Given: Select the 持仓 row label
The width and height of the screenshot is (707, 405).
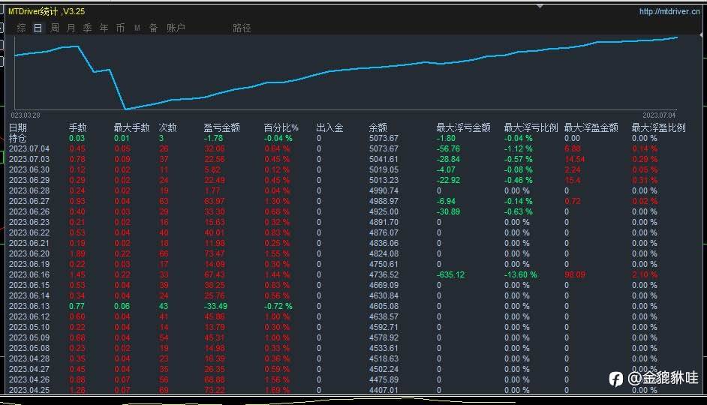Looking at the screenshot, I should tap(17, 138).
